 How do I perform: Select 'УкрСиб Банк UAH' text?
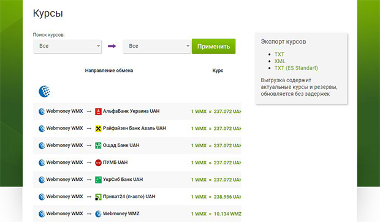coord(123,179)
